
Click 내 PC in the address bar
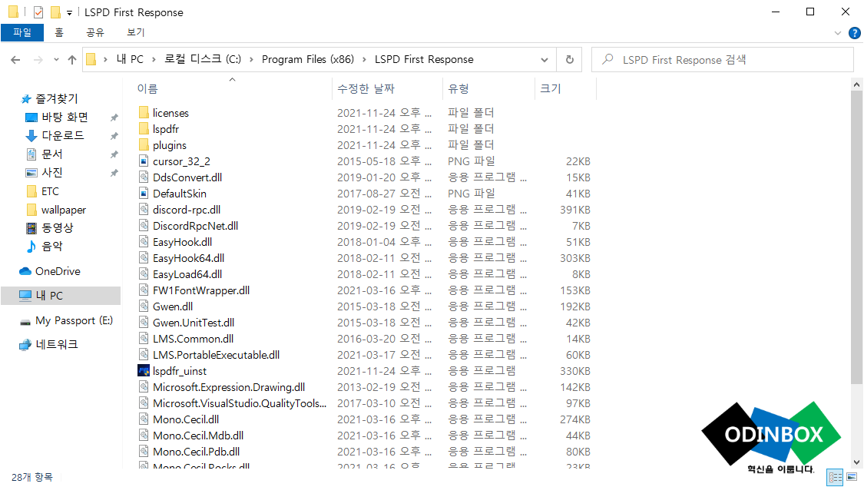[x=130, y=59]
